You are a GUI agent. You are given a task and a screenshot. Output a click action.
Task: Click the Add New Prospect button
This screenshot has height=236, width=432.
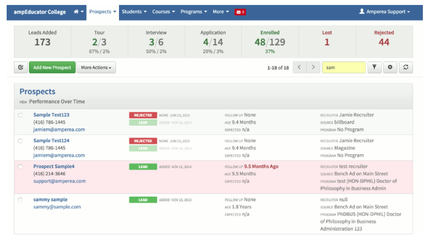[x=52, y=68]
